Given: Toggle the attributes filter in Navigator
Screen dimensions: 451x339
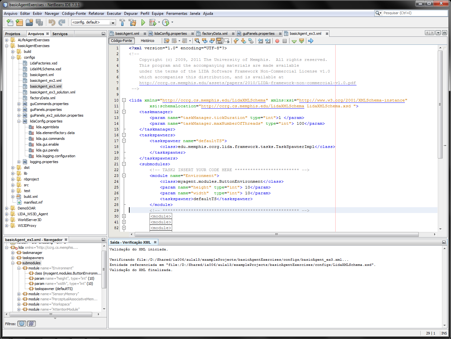Looking at the screenshot, I should (x=22, y=324).
